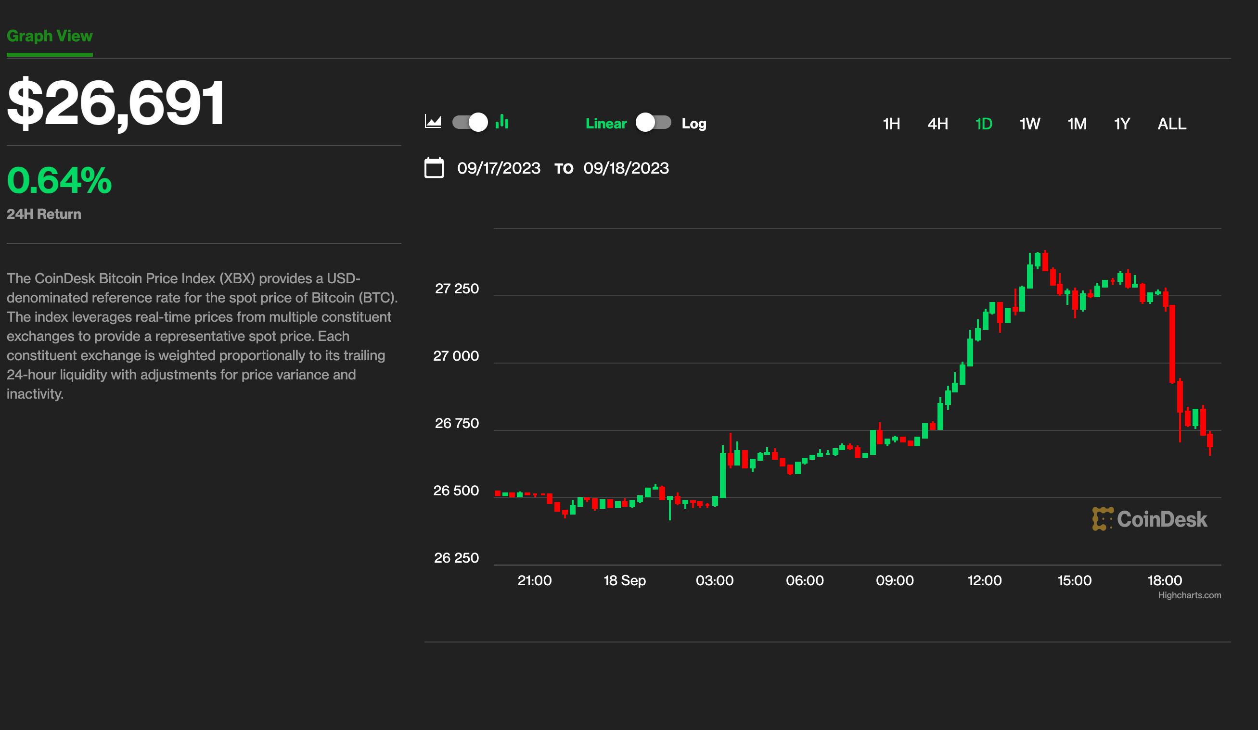Select the Linear scale label
Screen dimensions: 1258x730
pos(605,124)
